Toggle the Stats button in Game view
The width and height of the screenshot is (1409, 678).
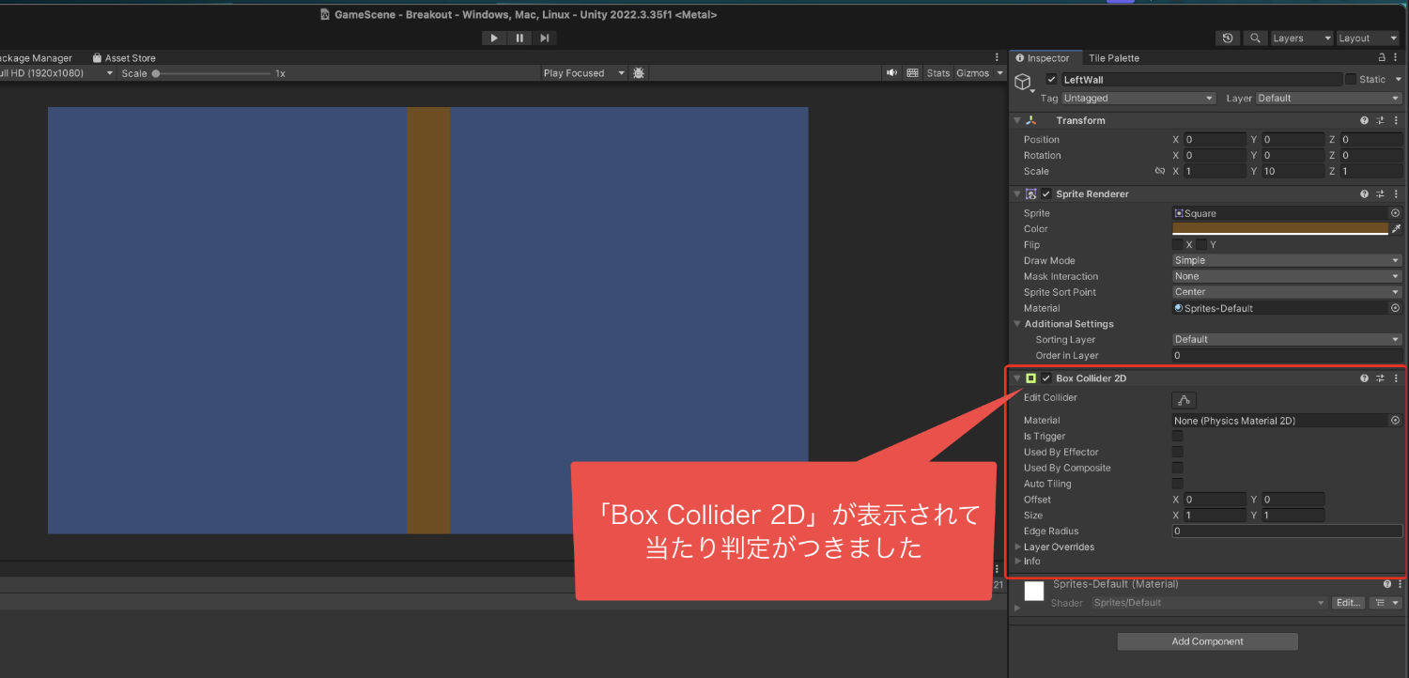[x=938, y=73]
